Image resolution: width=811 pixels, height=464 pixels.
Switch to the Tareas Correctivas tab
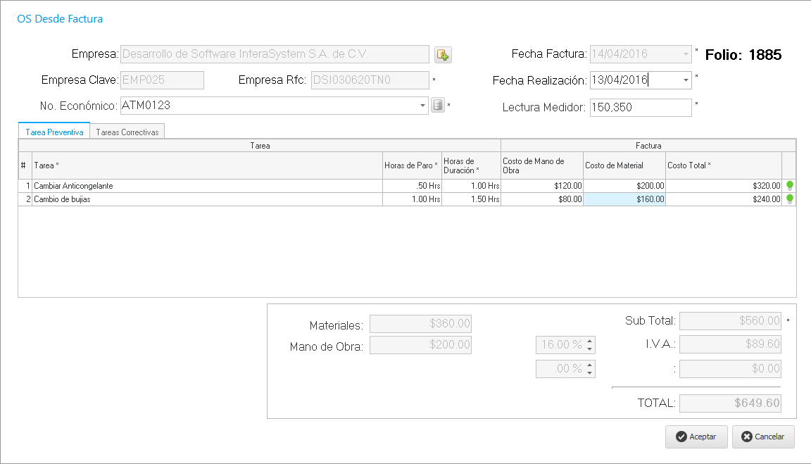pyautogui.click(x=127, y=132)
